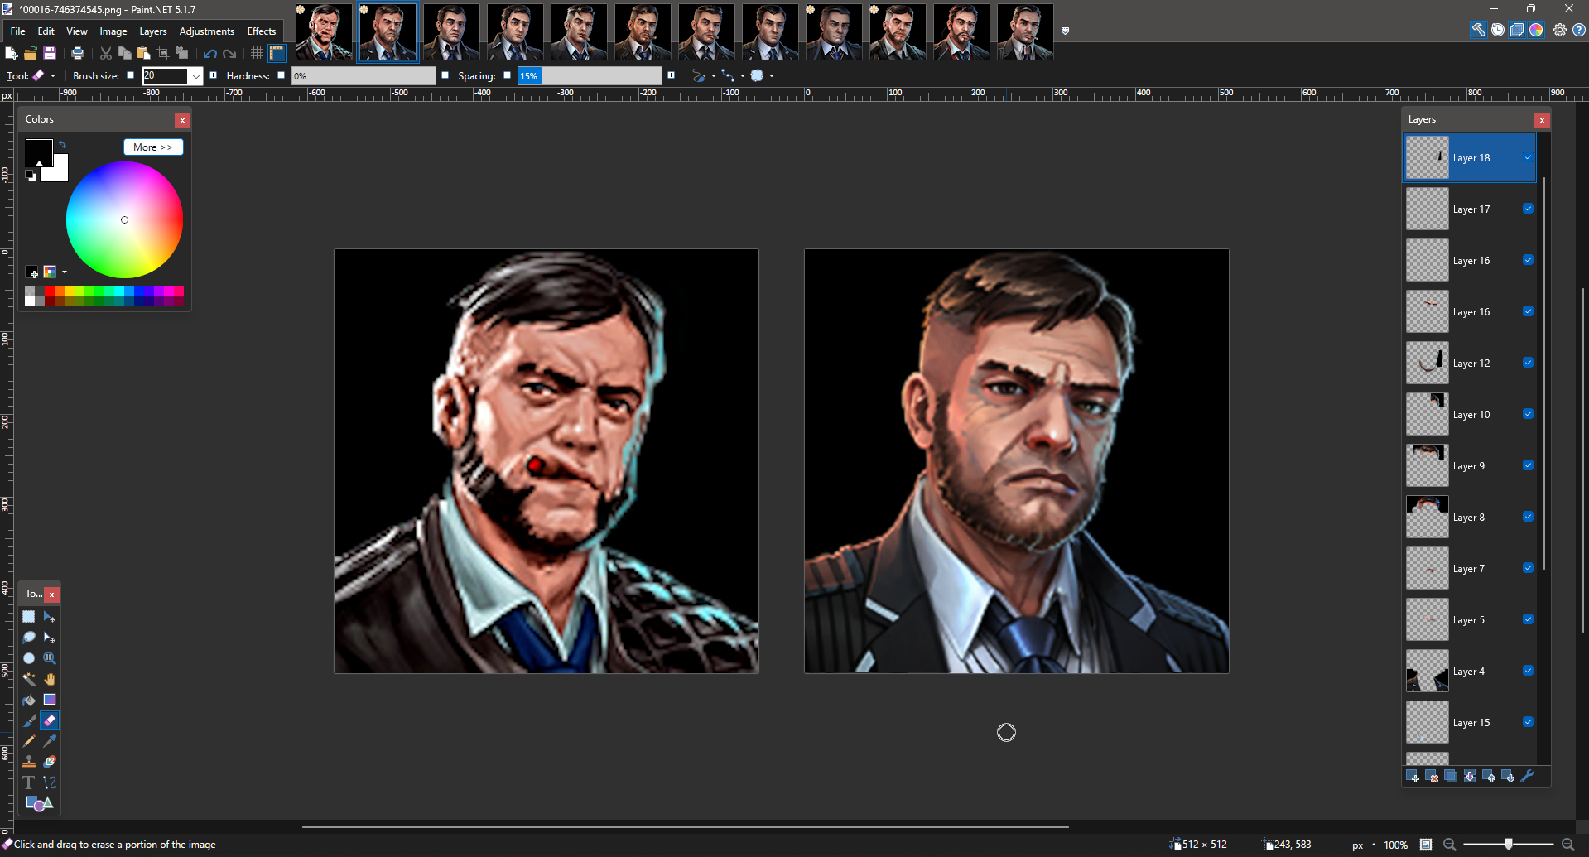Viewport: 1589px width, 857px height.
Task: Select the Zoom tool
Action: point(50,658)
